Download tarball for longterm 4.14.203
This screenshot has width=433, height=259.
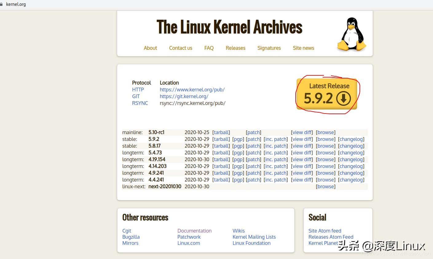coord(221,166)
